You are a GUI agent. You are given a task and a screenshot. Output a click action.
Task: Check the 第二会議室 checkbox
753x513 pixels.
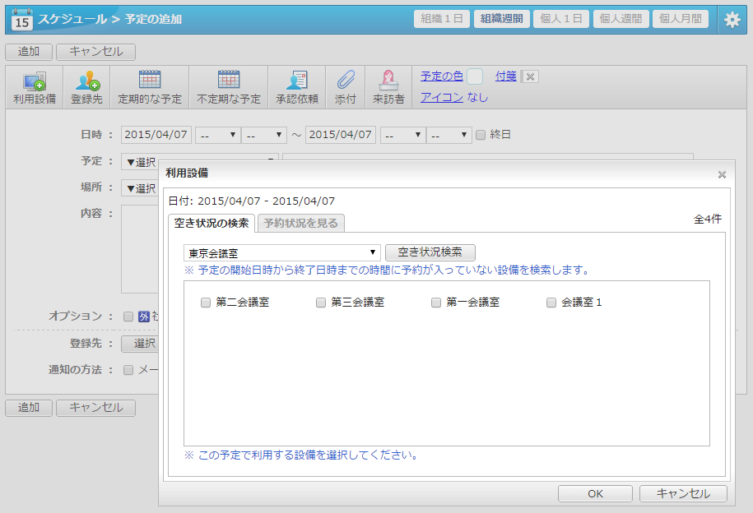(x=206, y=303)
